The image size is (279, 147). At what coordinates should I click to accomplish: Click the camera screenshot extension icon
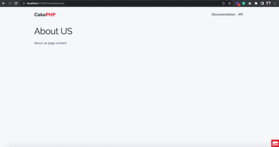coord(250,3)
